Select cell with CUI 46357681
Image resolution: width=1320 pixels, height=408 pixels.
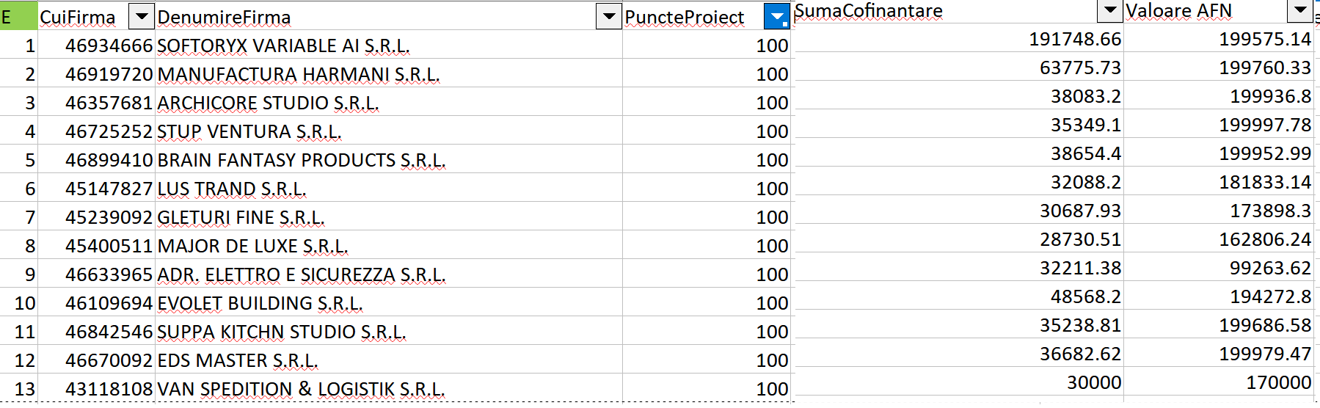pyautogui.click(x=109, y=103)
